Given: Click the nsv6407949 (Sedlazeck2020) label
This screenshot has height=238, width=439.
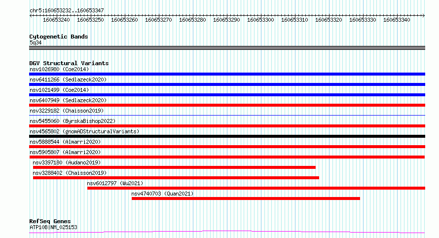Looking at the screenshot, I should click(x=68, y=100).
